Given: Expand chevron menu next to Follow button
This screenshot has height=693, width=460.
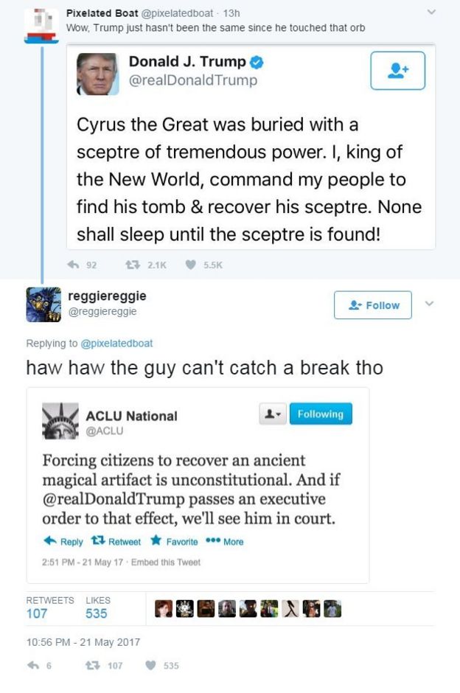Looking at the screenshot, I should 430,304.
